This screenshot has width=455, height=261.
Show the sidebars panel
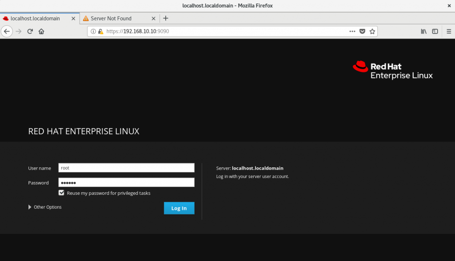pos(435,32)
